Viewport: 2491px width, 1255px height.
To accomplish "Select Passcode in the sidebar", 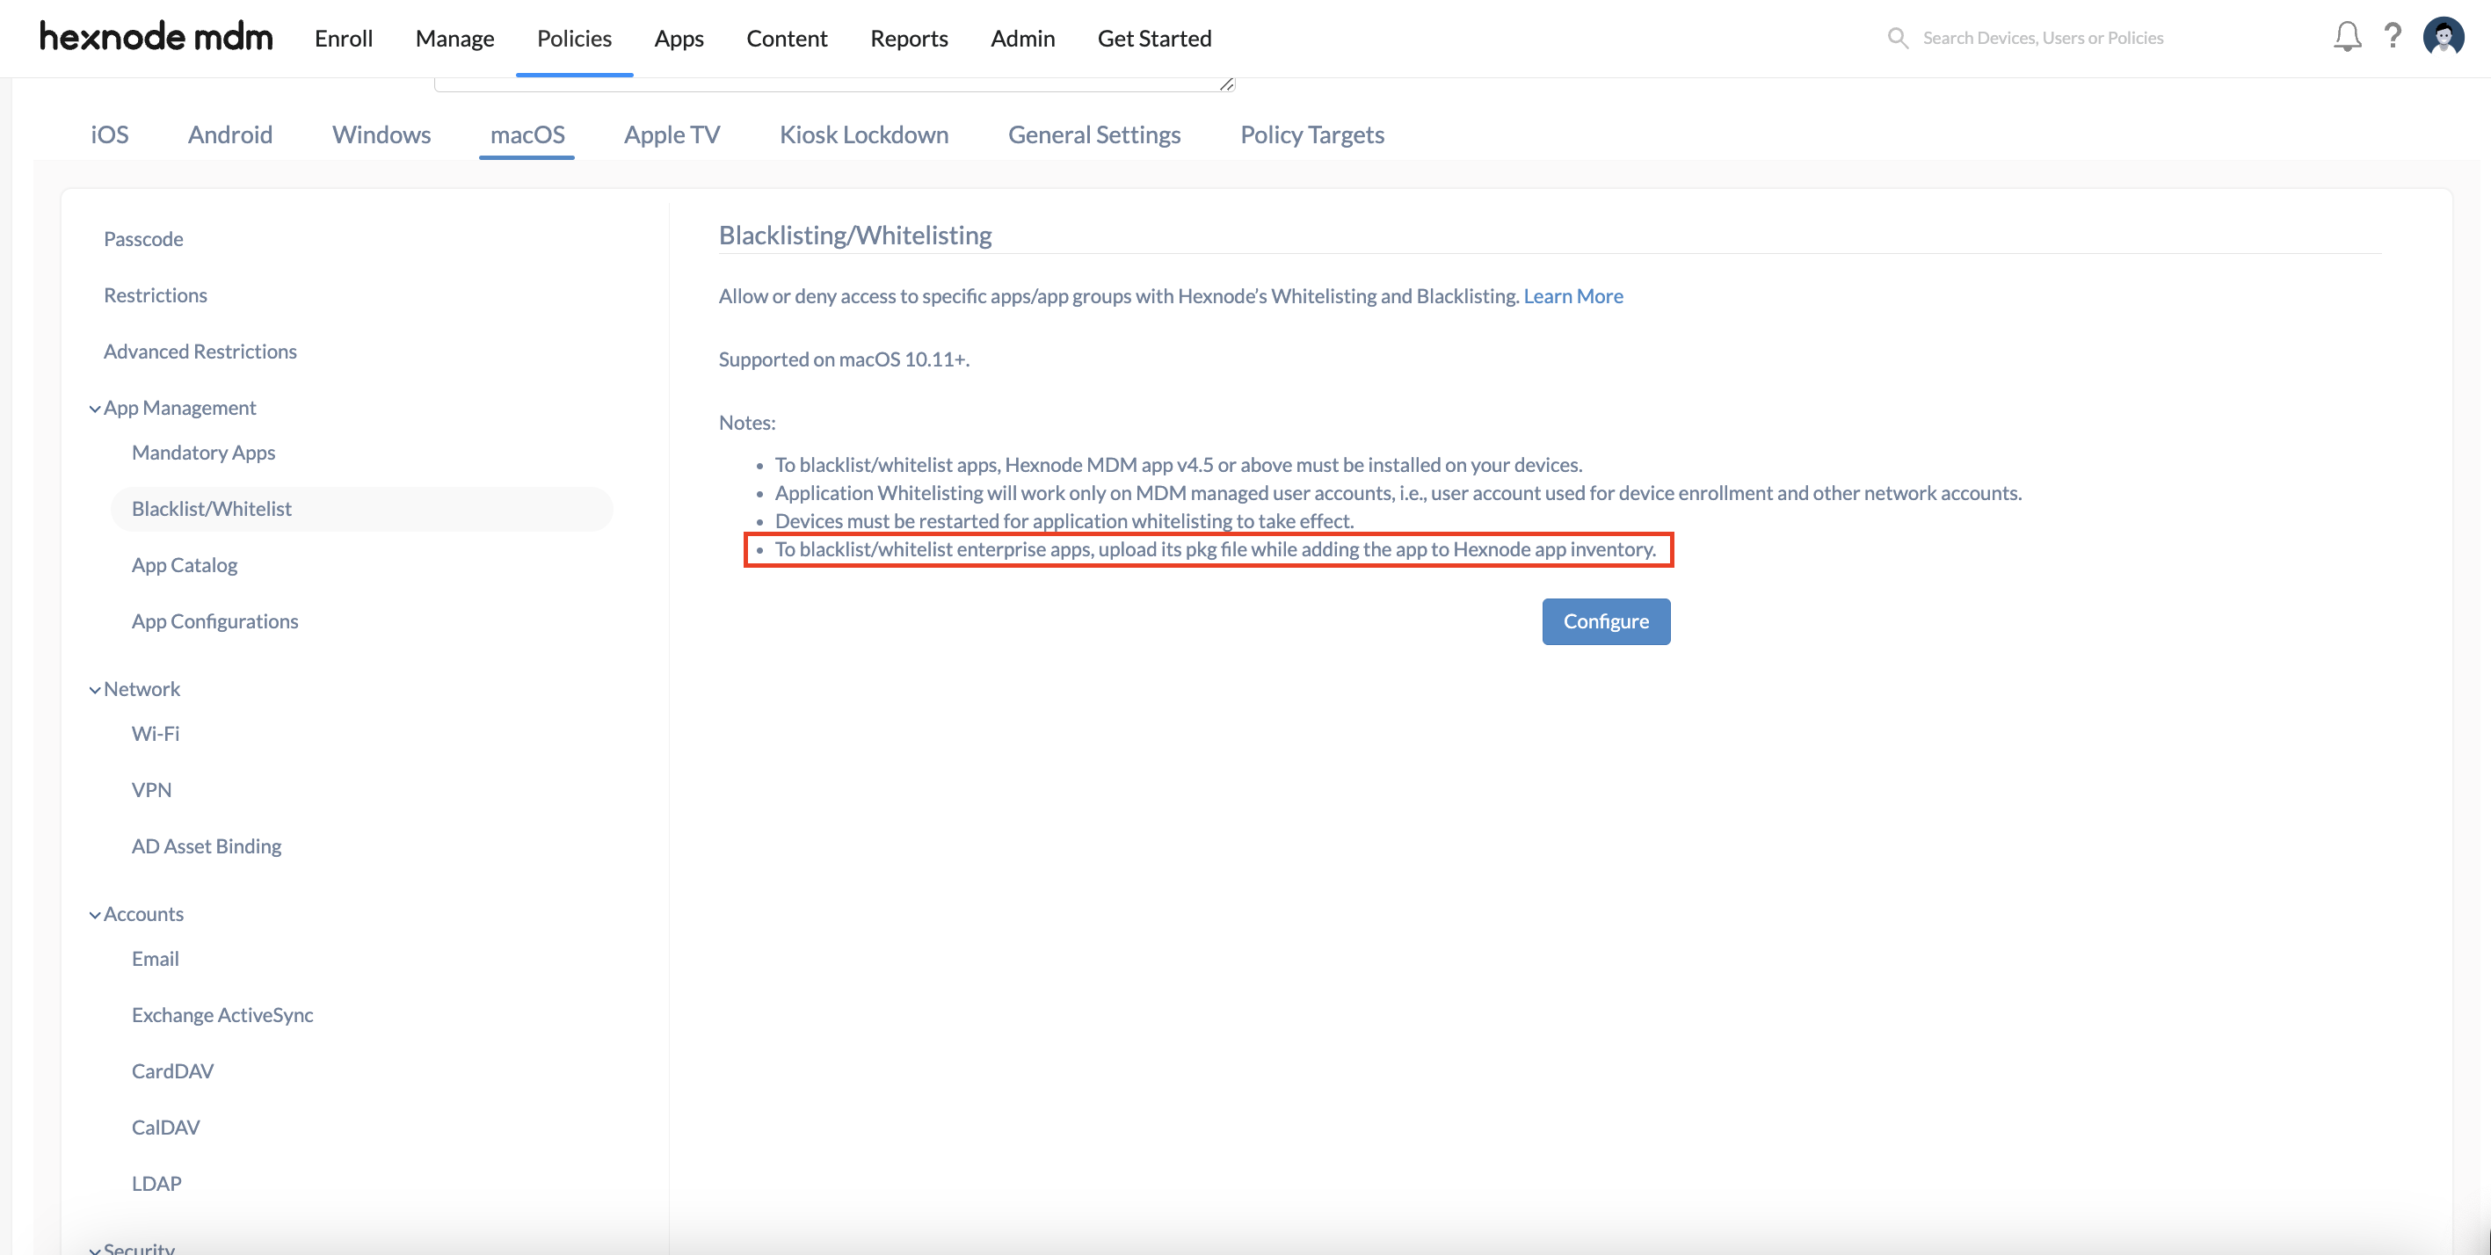I will tap(143, 239).
